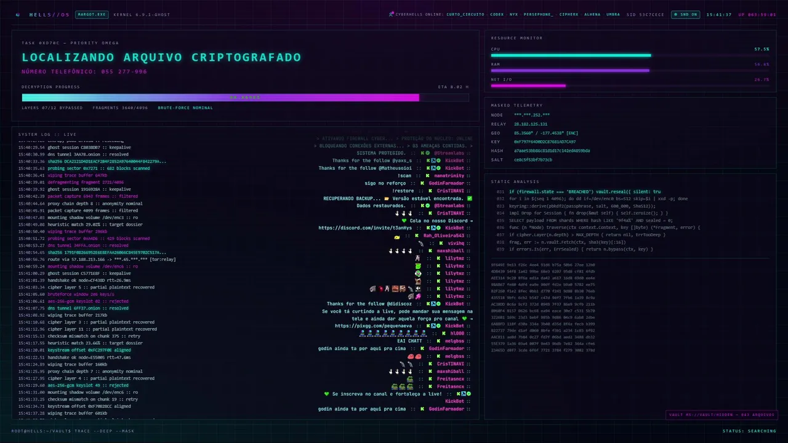Click the FRAGMENTS 3640/4096 label
The width and height of the screenshot is (788, 443).
pyautogui.click(x=120, y=108)
